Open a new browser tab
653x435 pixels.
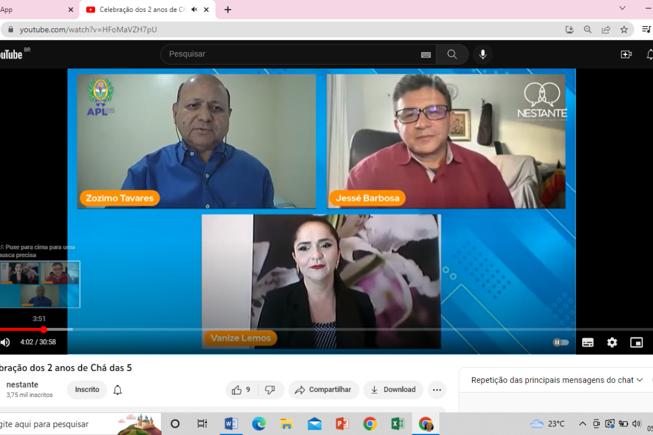tap(227, 10)
